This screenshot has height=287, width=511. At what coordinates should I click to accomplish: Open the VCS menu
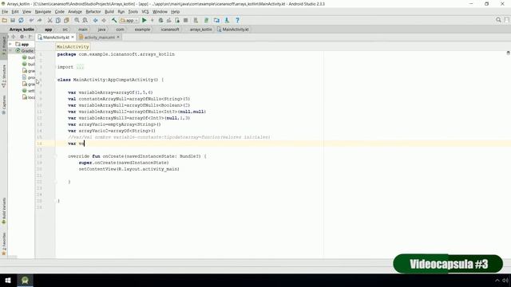(145, 12)
